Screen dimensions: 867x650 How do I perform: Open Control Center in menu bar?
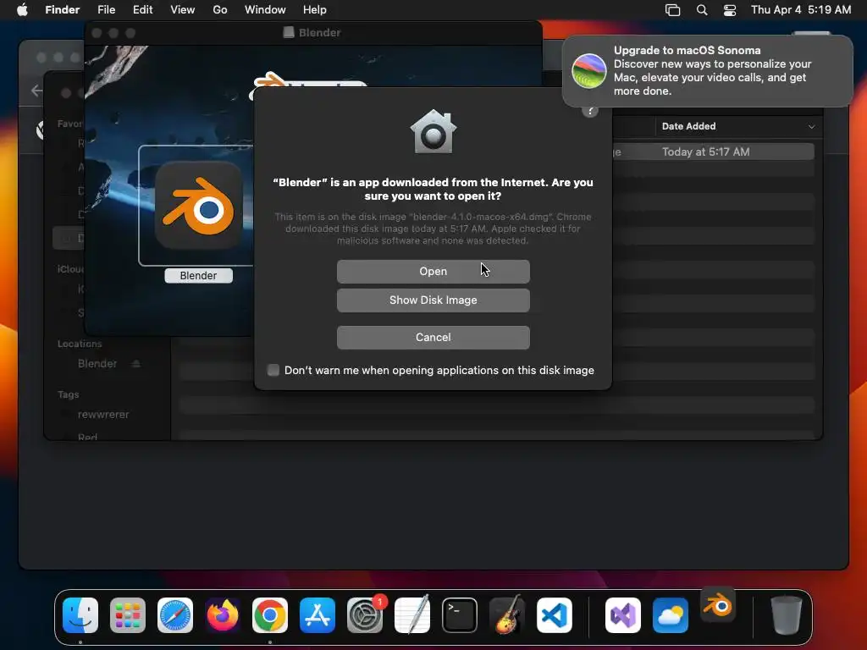tap(730, 10)
